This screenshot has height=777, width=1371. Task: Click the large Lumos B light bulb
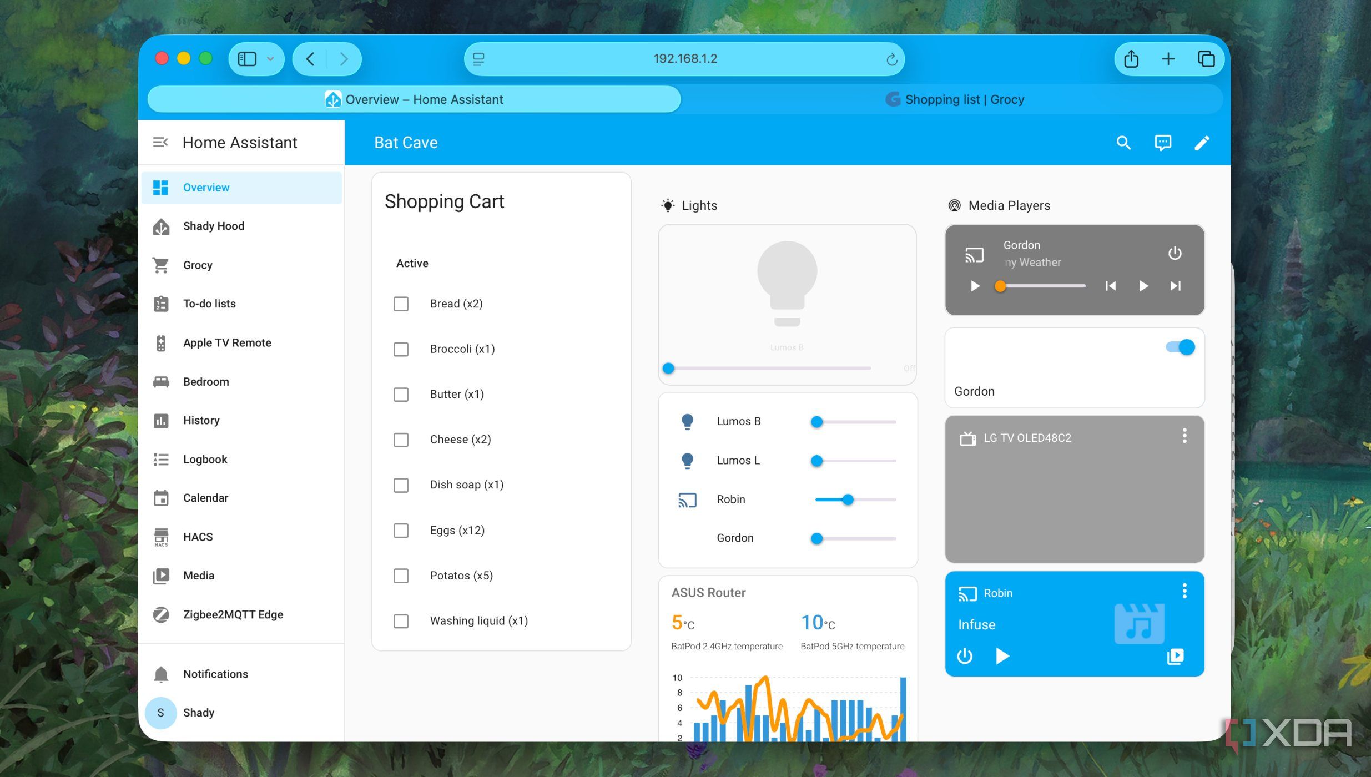[x=787, y=284]
